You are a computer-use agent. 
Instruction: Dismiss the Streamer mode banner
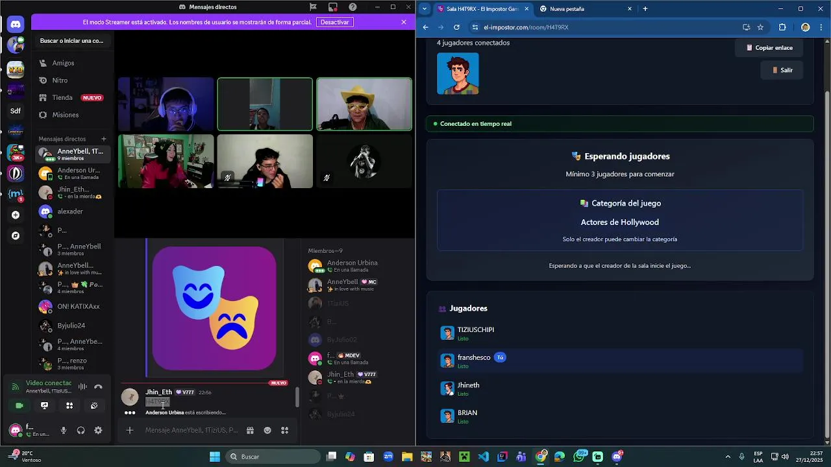(x=404, y=22)
